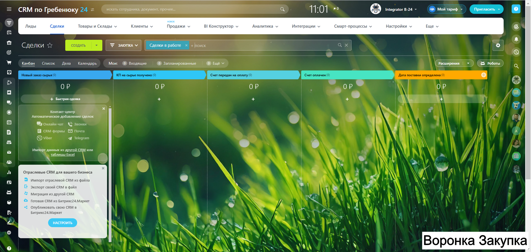Viewport: 531px width, 252px height.
Task: Open the shopping cart icon in left sidebar
Action: [x=9, y=62]
